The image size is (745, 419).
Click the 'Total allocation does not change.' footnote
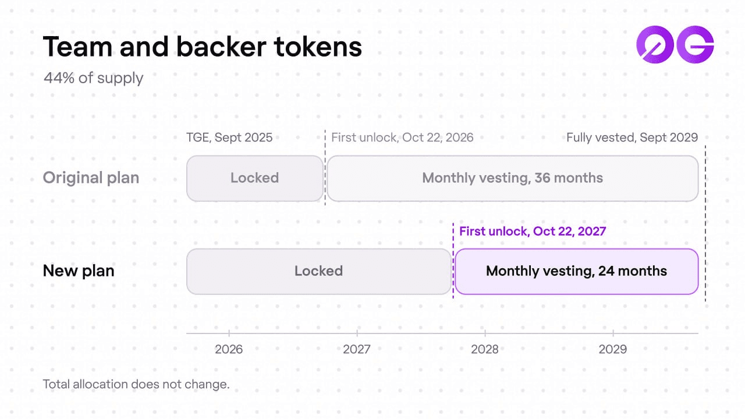pyautogui.click(x=136, y=385)
